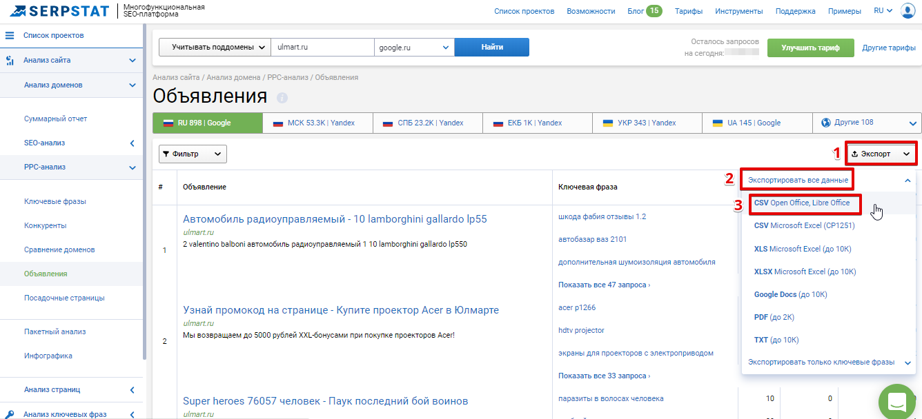Click the PPC-анализ breadcrumb

point(288,77)
